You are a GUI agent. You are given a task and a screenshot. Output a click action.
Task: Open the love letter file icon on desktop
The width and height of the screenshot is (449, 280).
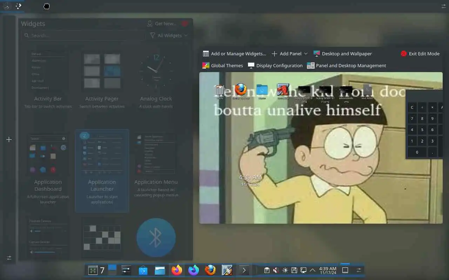(367, 91)
